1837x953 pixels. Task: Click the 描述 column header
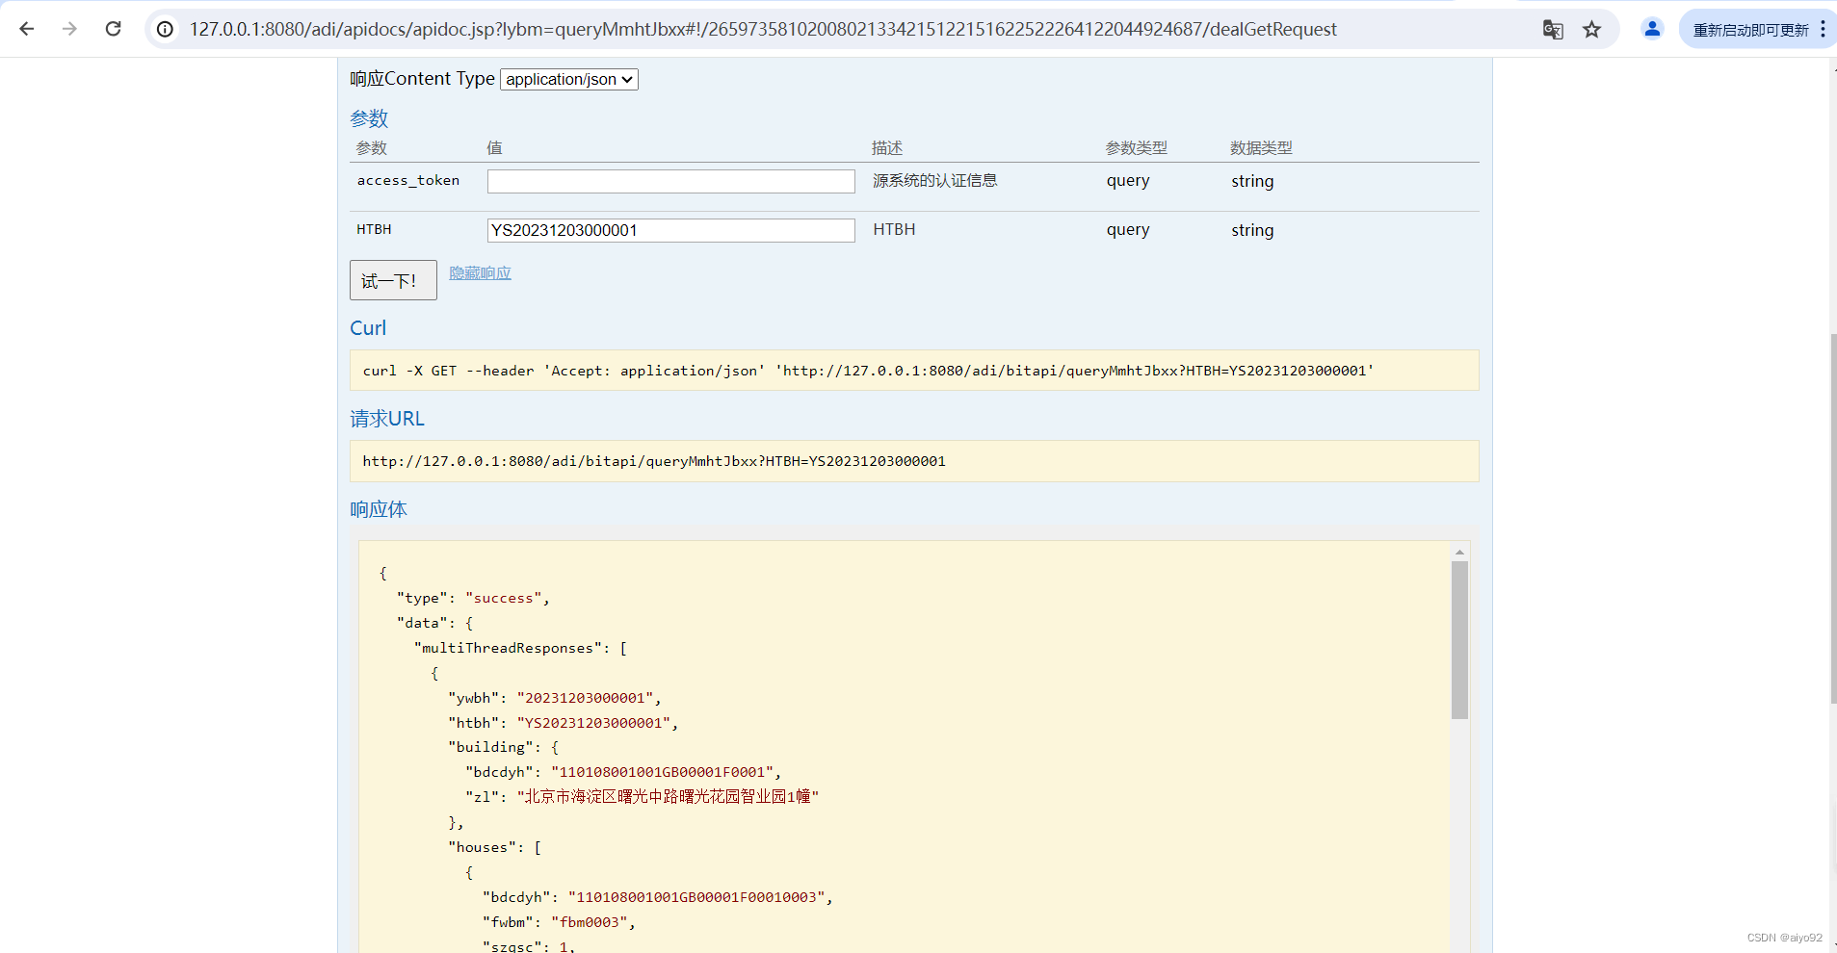[887, 148]
